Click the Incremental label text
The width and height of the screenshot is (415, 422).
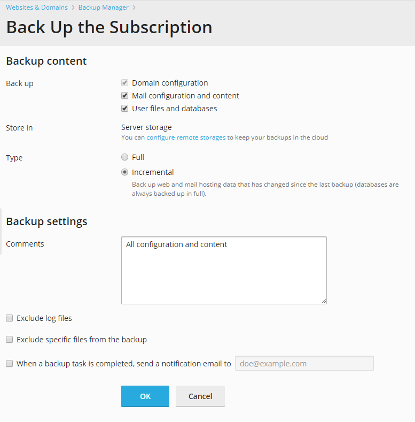click(153, 172)
